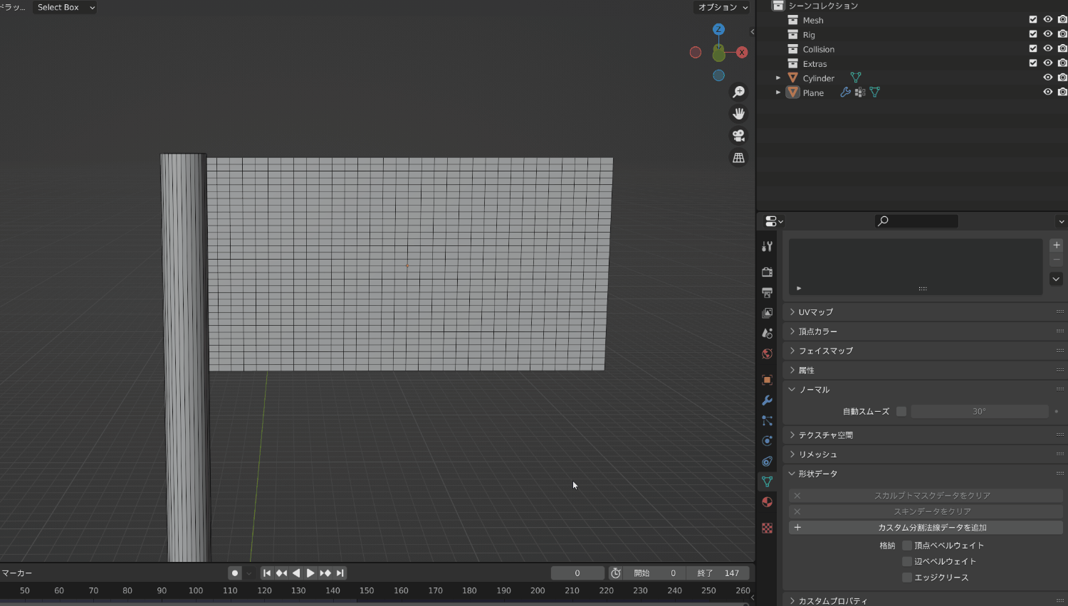Screen dimensions: 1068x606
Task: Play the animation in reverse
Action: [296, 573]
